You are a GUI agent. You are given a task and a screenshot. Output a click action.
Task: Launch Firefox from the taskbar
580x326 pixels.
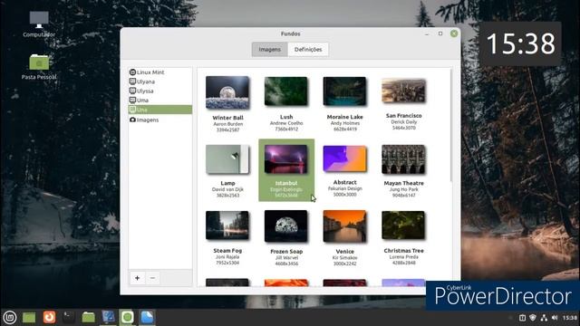tap(49, 317)
